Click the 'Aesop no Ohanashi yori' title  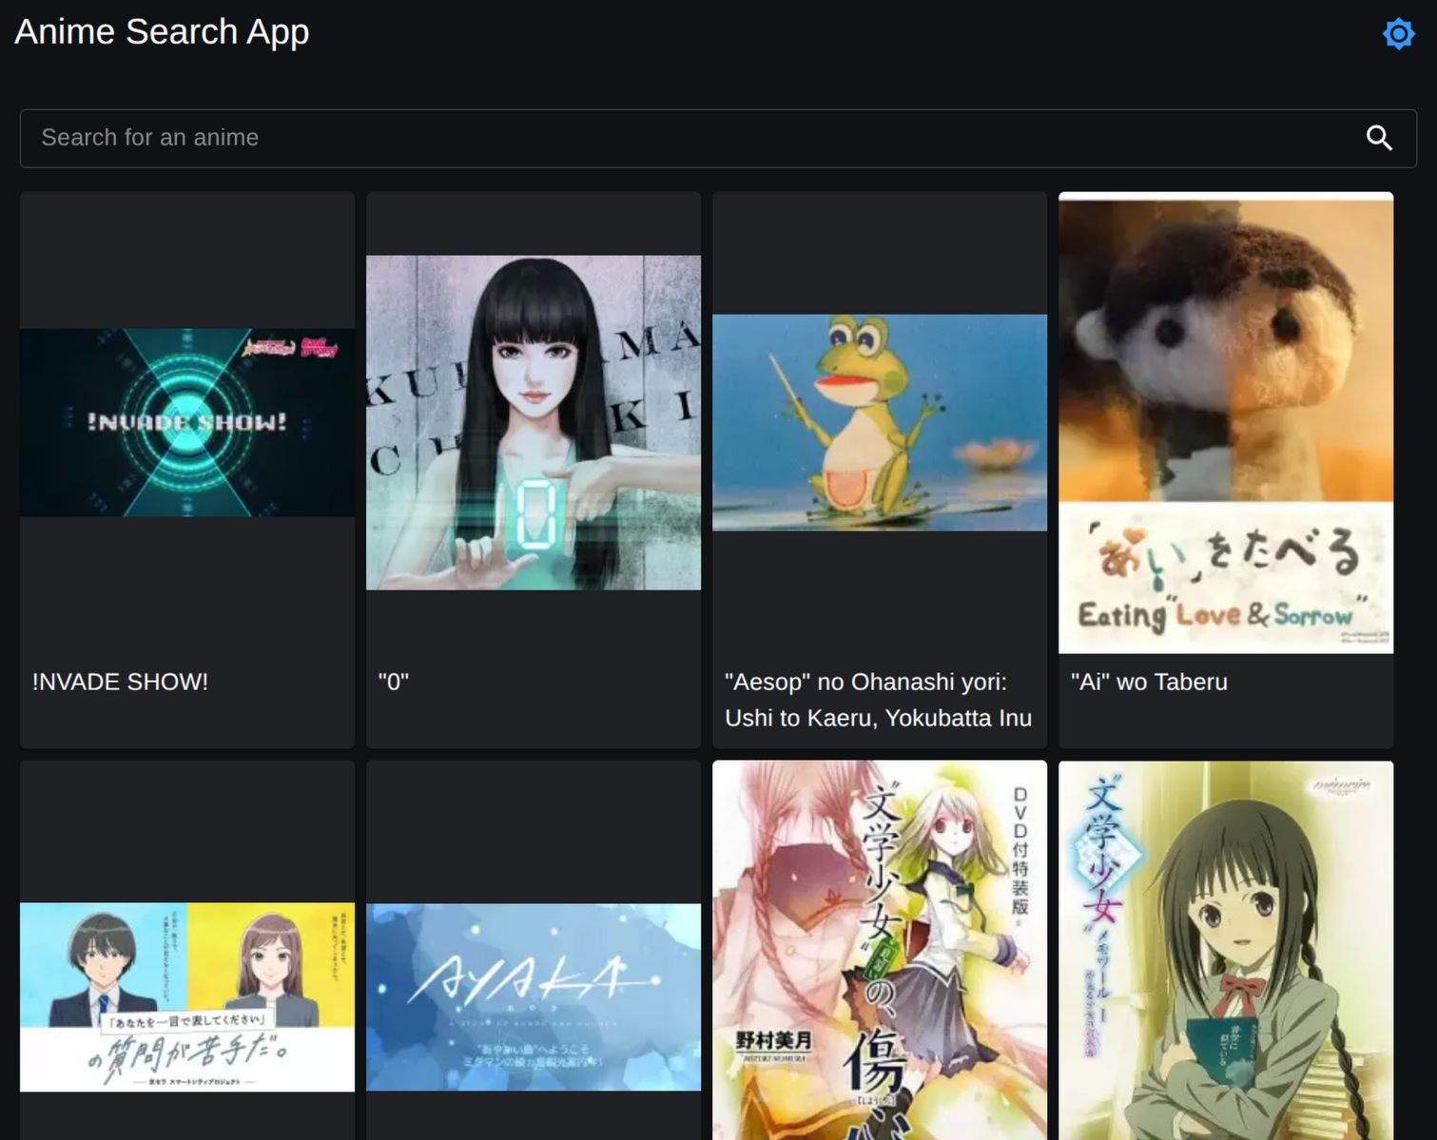[x=877, y=700]
